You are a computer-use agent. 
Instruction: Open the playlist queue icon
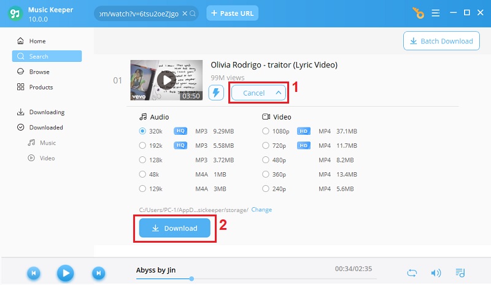(460, 273)
